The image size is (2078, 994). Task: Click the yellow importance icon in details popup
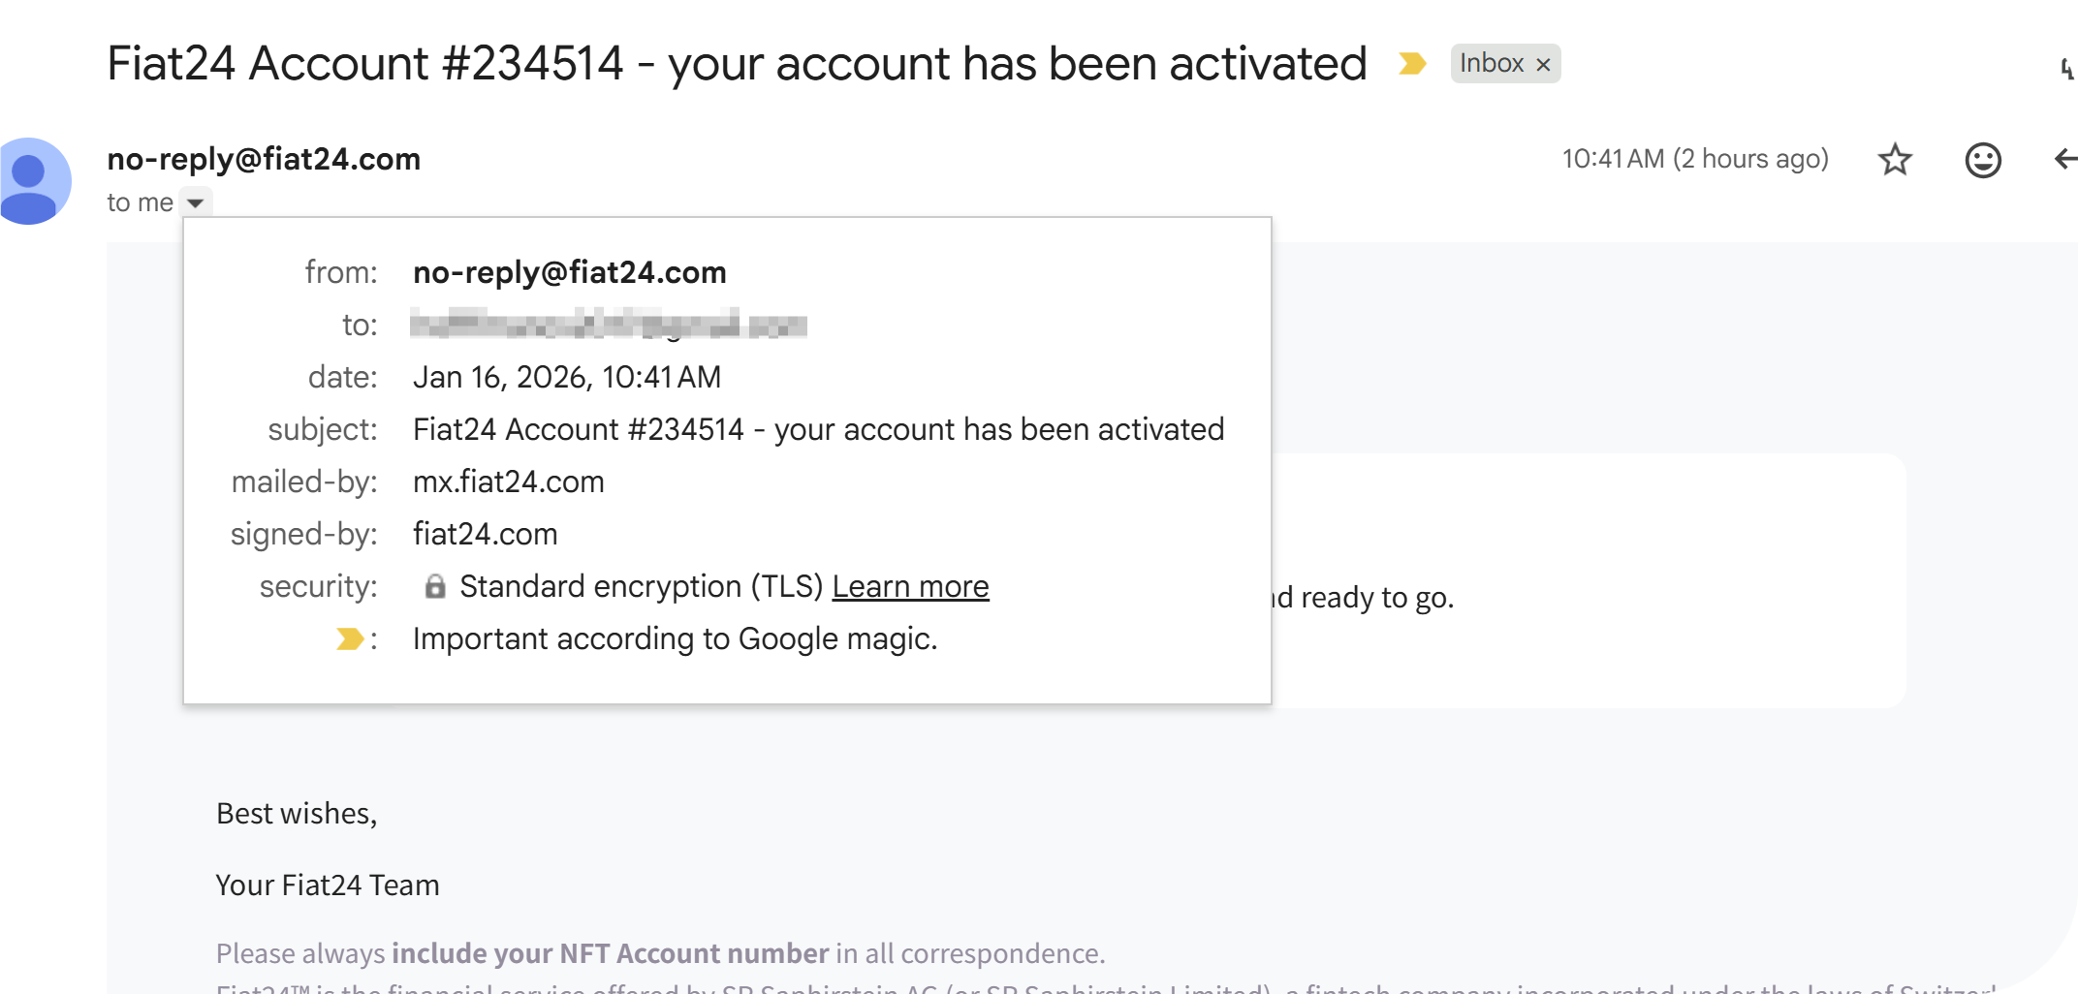click(349, 639)
